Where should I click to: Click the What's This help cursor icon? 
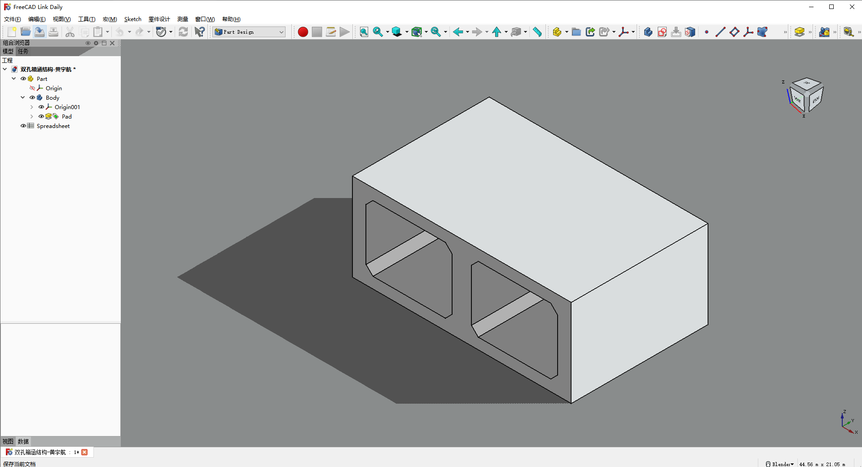(x=199, y=32)
